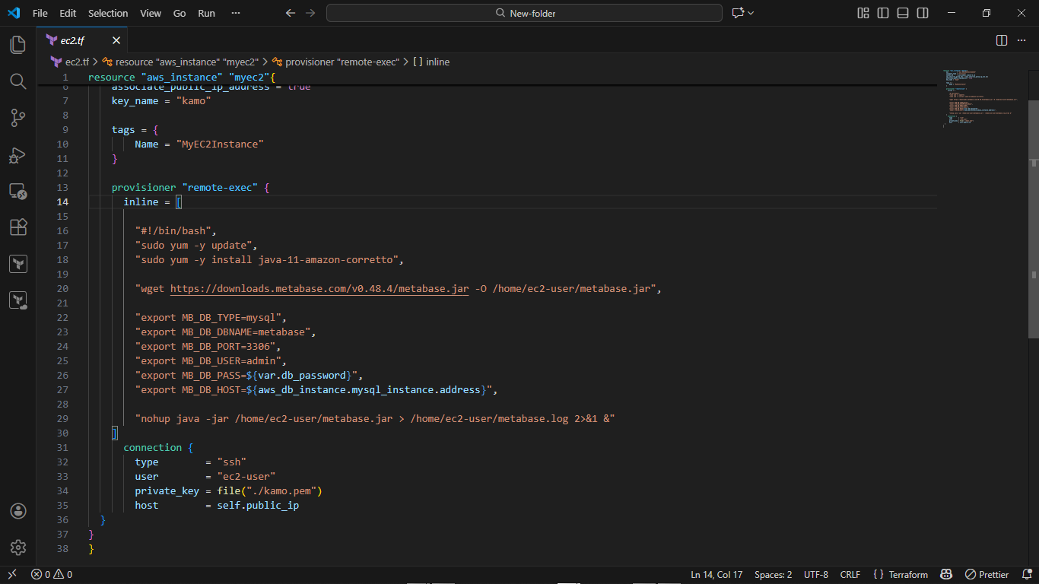Open the Search view
Image resolution: width=1039 pixels, height=584 pixels.
(17, 81)
